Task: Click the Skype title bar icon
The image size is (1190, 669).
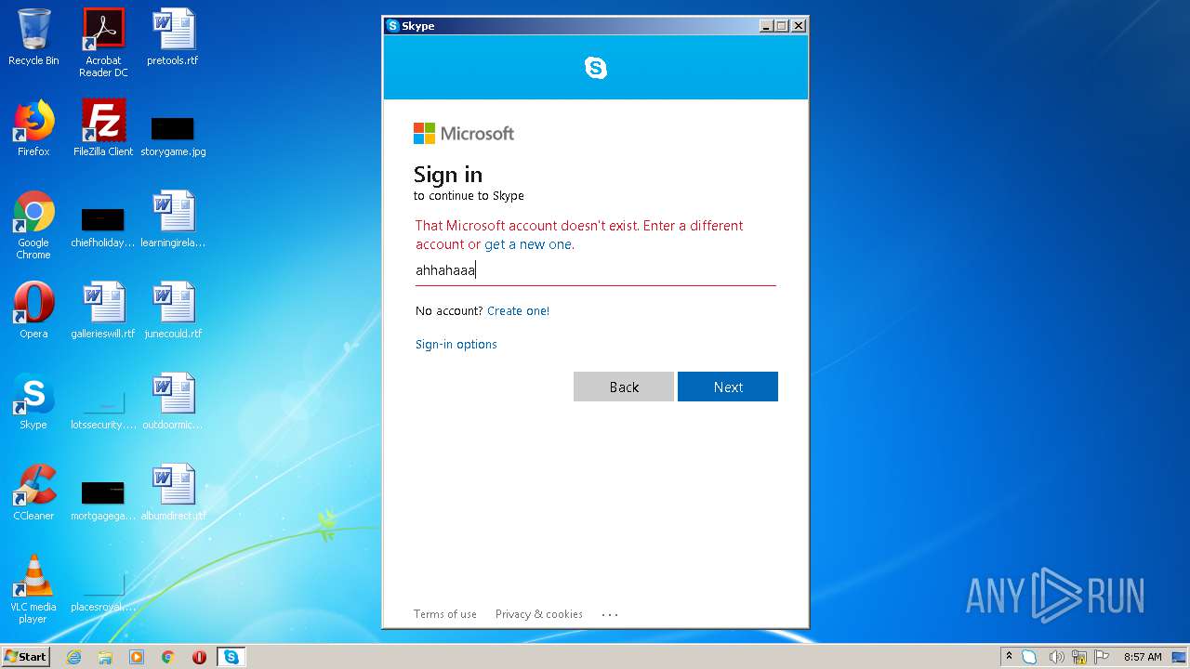Action: pos(393,26)
